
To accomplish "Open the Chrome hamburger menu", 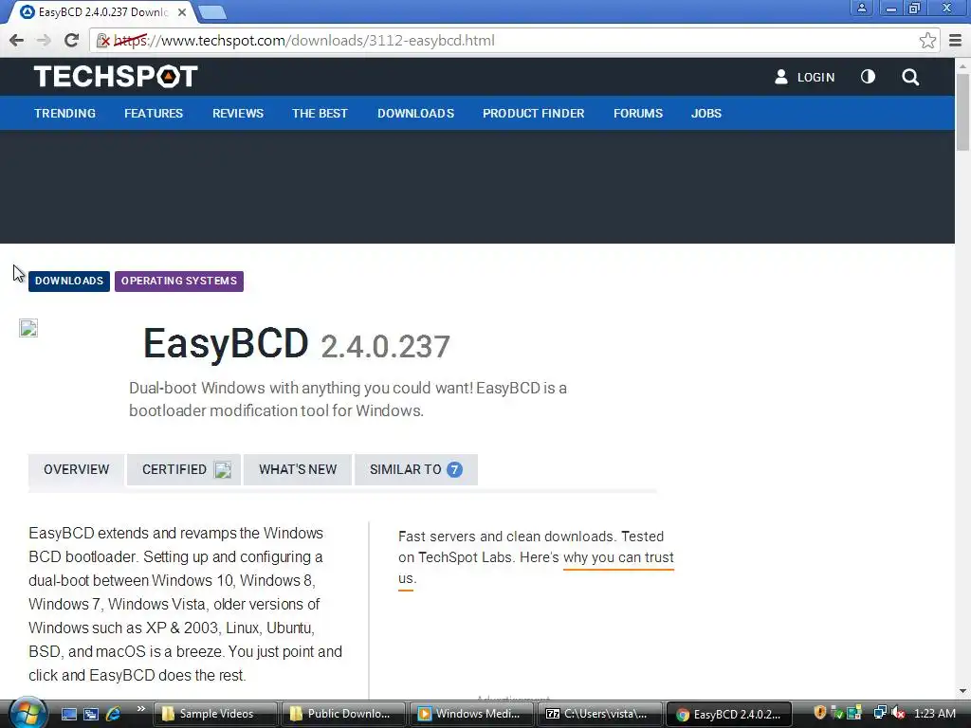I will (x=955, y=41).
